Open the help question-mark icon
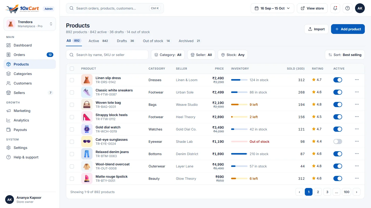The height and width of the screenshot is (208, 371). pyautogui.click(x=348, y=8)
